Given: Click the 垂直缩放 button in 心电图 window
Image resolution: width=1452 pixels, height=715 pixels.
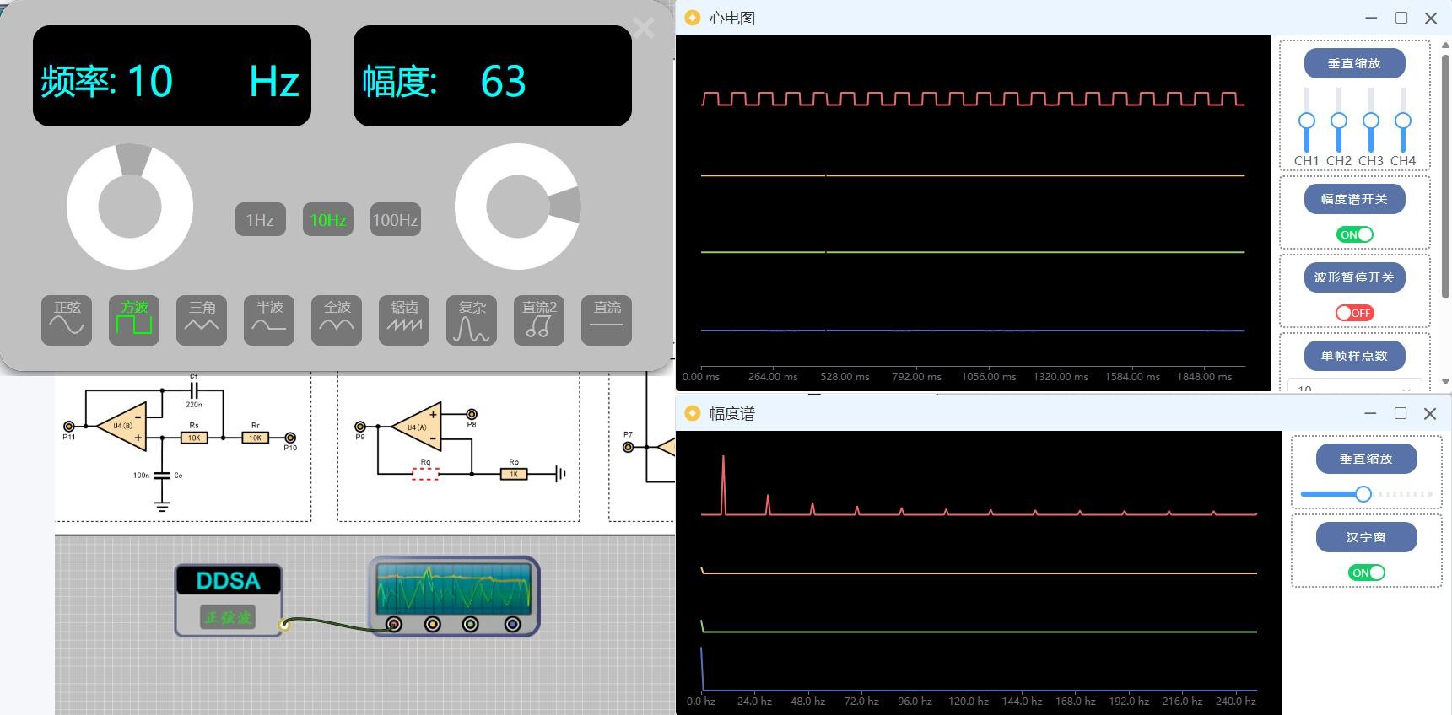Looking at the screenshot, I should 1354,63.
